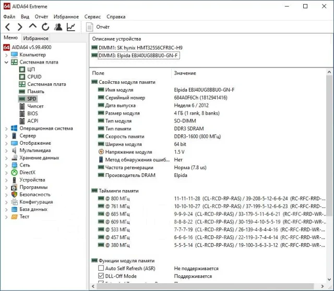Go forward with the right arrow toolbar icon
The width and height of the screenshot is (334, 291).
point(20,27)
